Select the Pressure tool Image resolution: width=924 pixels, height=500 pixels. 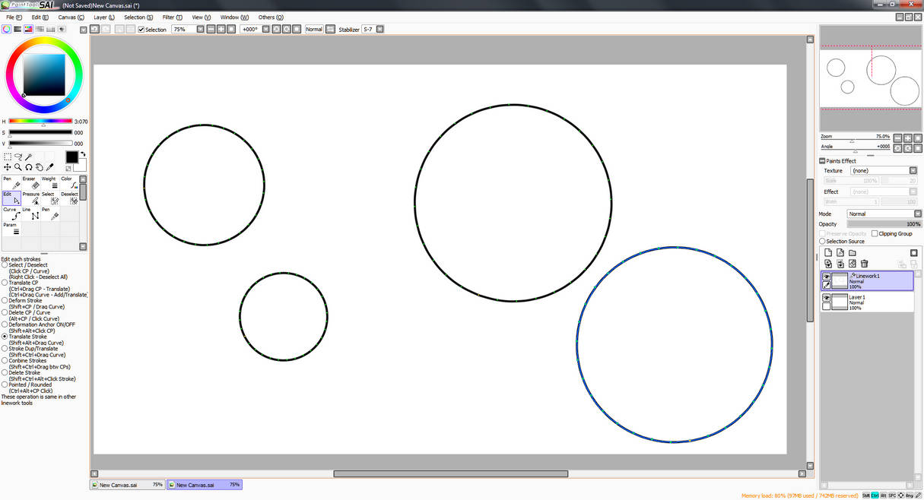[31, 198]
